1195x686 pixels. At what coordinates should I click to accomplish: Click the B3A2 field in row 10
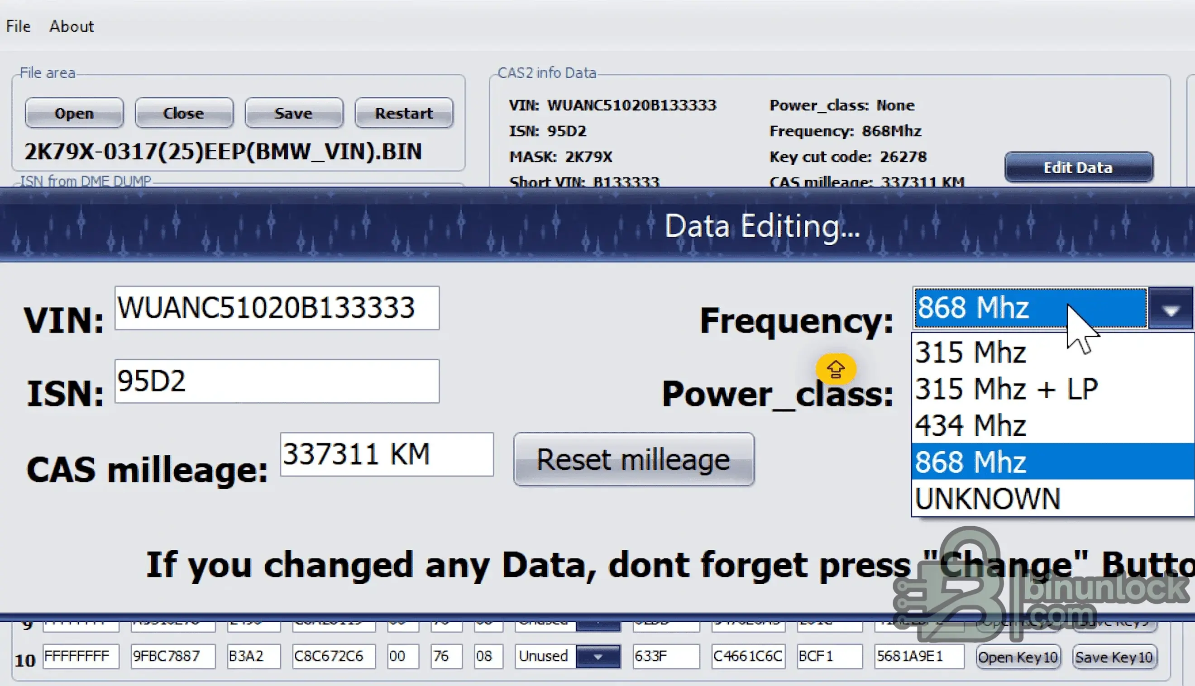click(253, 656)
